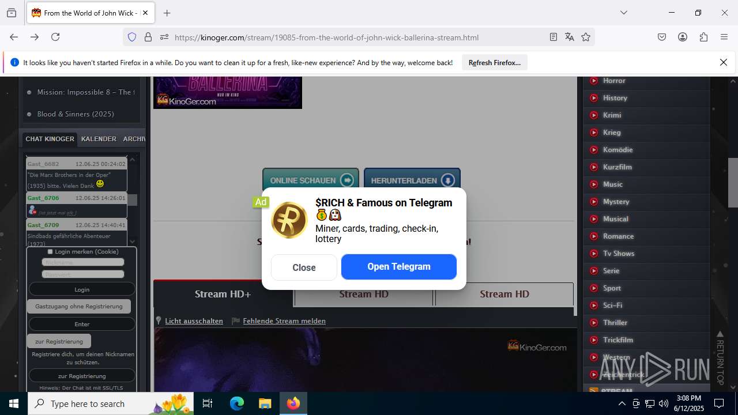Open File Explorer from taskbar
738x415 pixels.
[x=265, y=403]
